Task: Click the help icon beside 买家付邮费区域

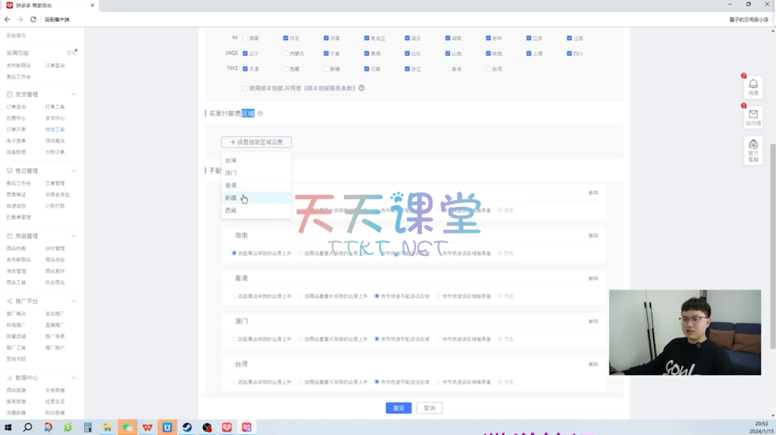Action: coord(260,114)
